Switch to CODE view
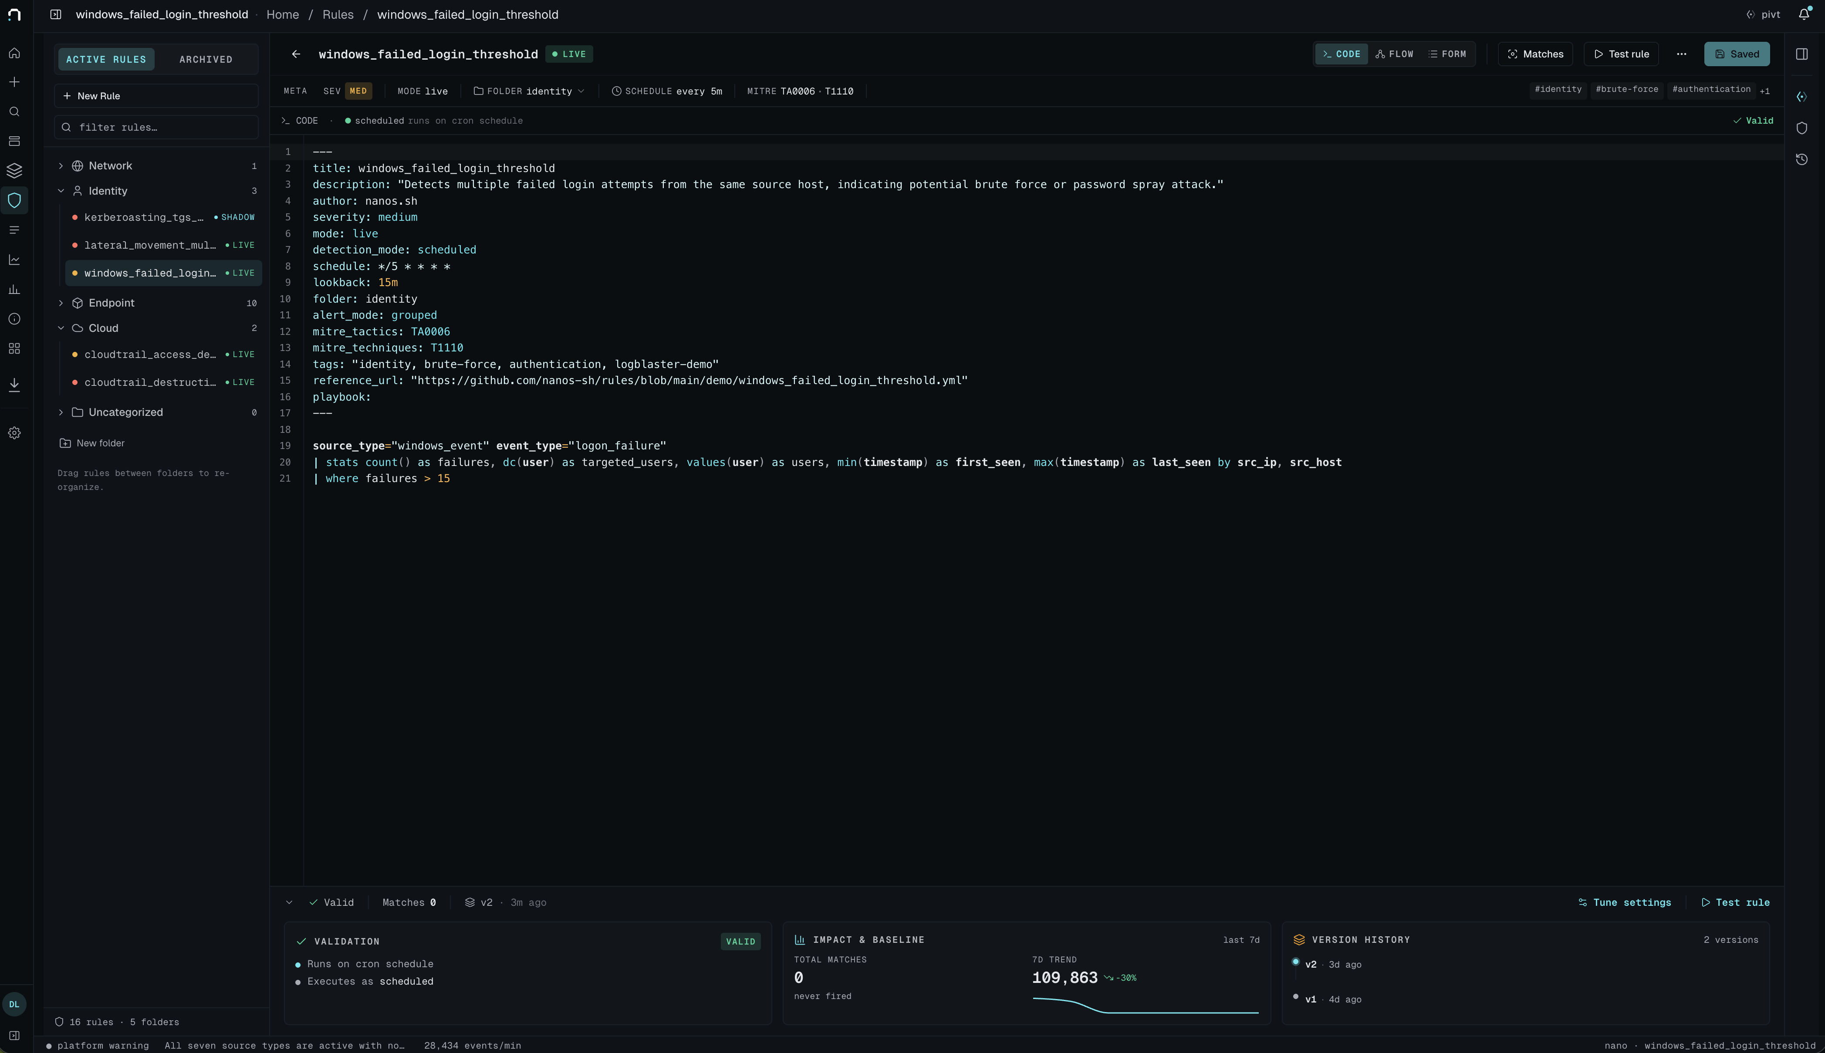Screen dimensions: 1825x1053 (x=1342, y=54)
